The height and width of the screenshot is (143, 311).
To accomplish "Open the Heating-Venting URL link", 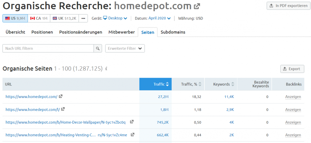I will coord(66,135).
